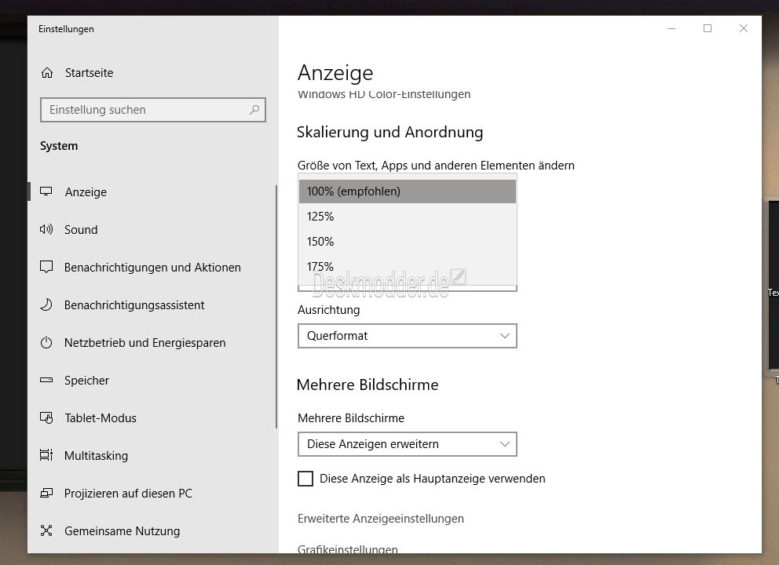Image resolution: width=779 pixels, height=565 pixels.
Task: Select 100% (empfohlen) scaling entry
Action: 408,191
